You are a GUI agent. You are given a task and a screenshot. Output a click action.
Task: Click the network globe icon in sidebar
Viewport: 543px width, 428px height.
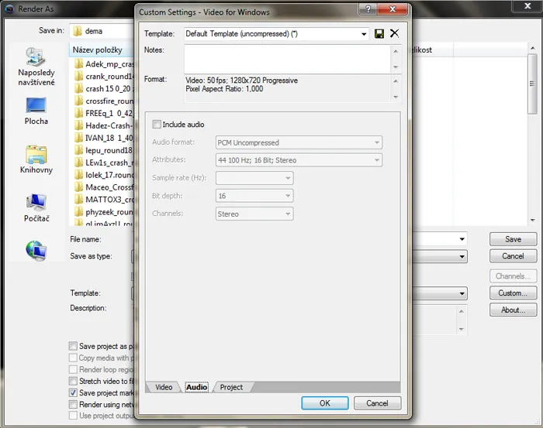36,249
